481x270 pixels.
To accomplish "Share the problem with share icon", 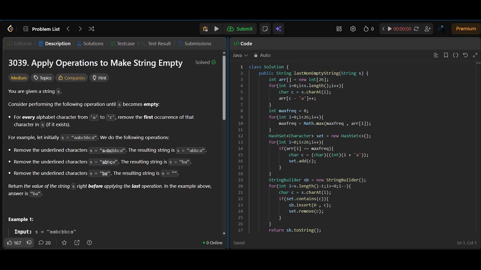I will tap(77, 243).
